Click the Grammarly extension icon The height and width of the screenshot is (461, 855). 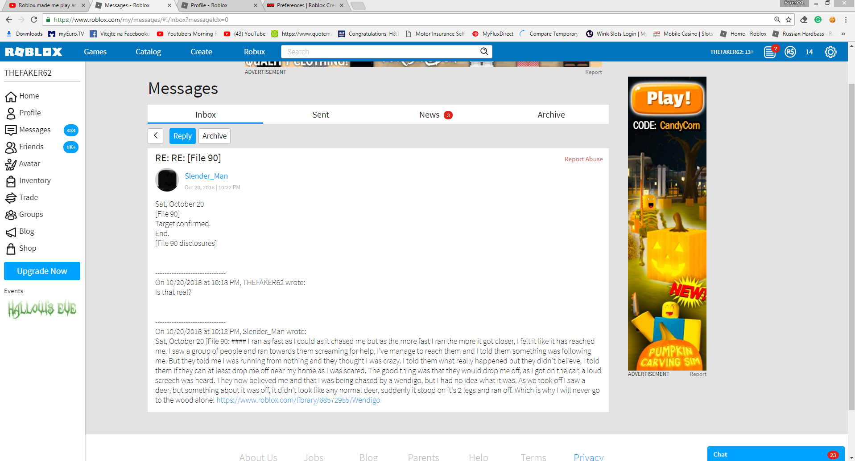818,20
